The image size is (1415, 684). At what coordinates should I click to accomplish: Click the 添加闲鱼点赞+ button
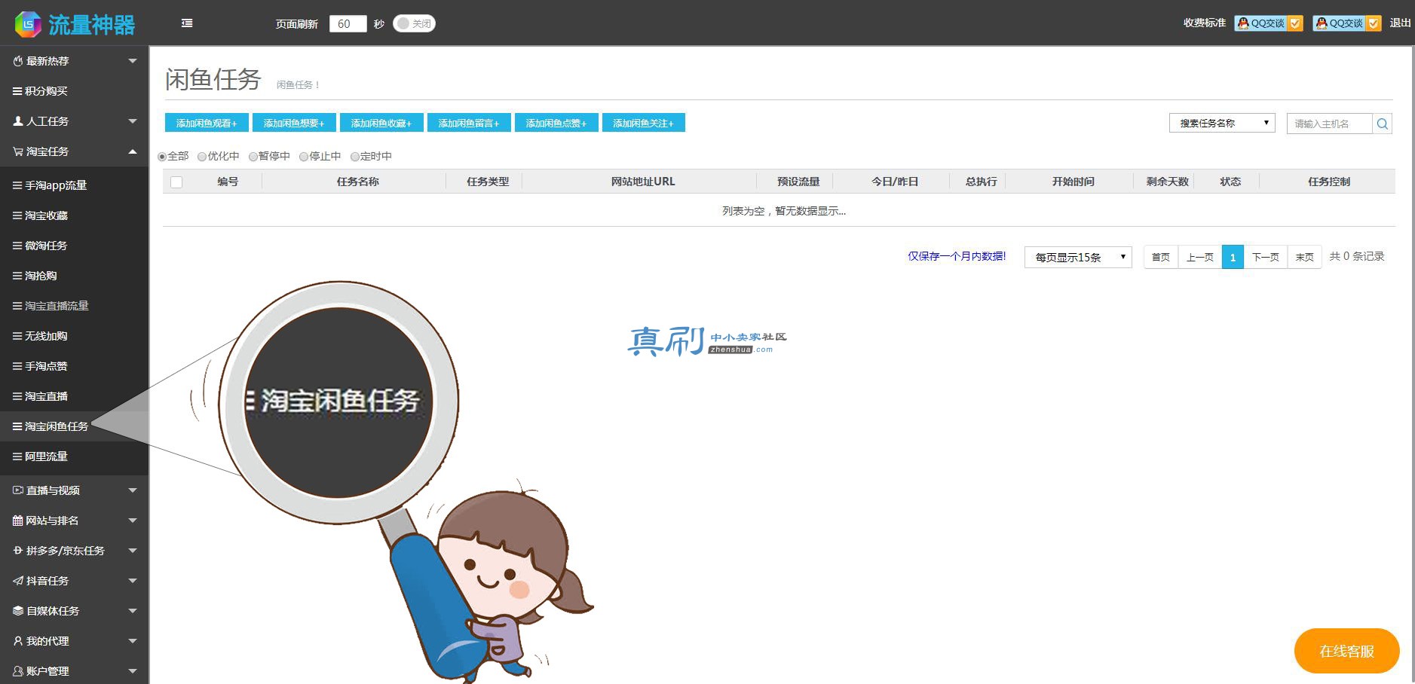(x=556, y=123)
